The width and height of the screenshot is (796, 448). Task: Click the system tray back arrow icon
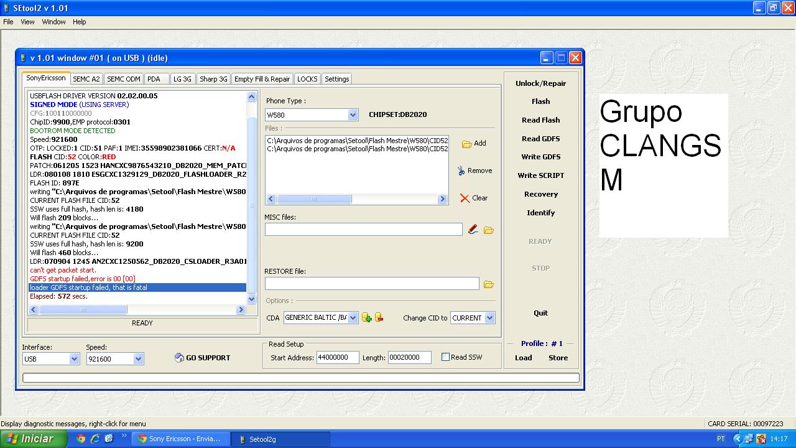click(738, 439)
